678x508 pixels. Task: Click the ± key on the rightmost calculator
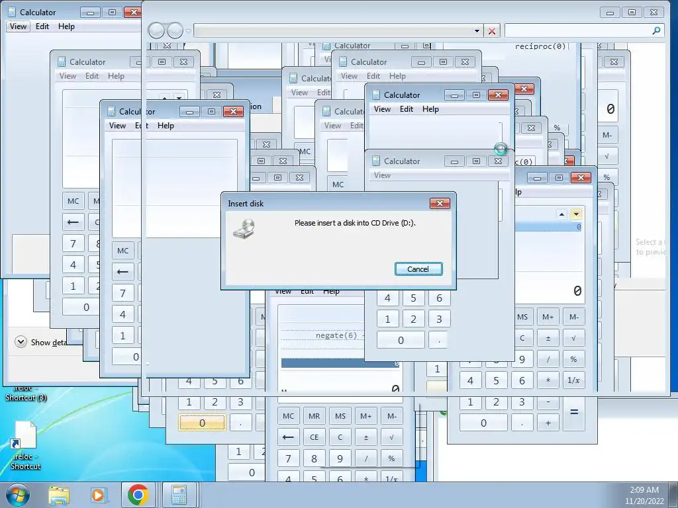click(548, 338)
